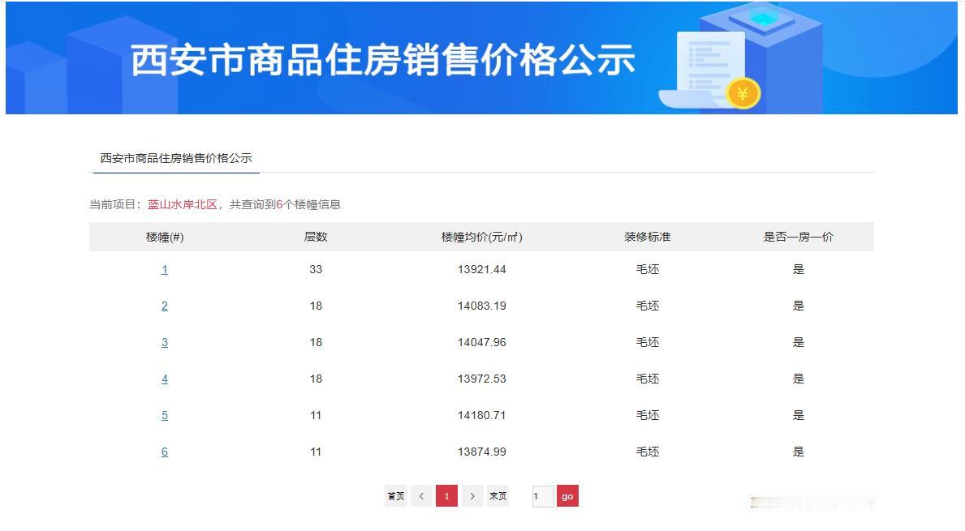Click the 楼幢(#) column header

pyautogui.click(x=165, y=236)
